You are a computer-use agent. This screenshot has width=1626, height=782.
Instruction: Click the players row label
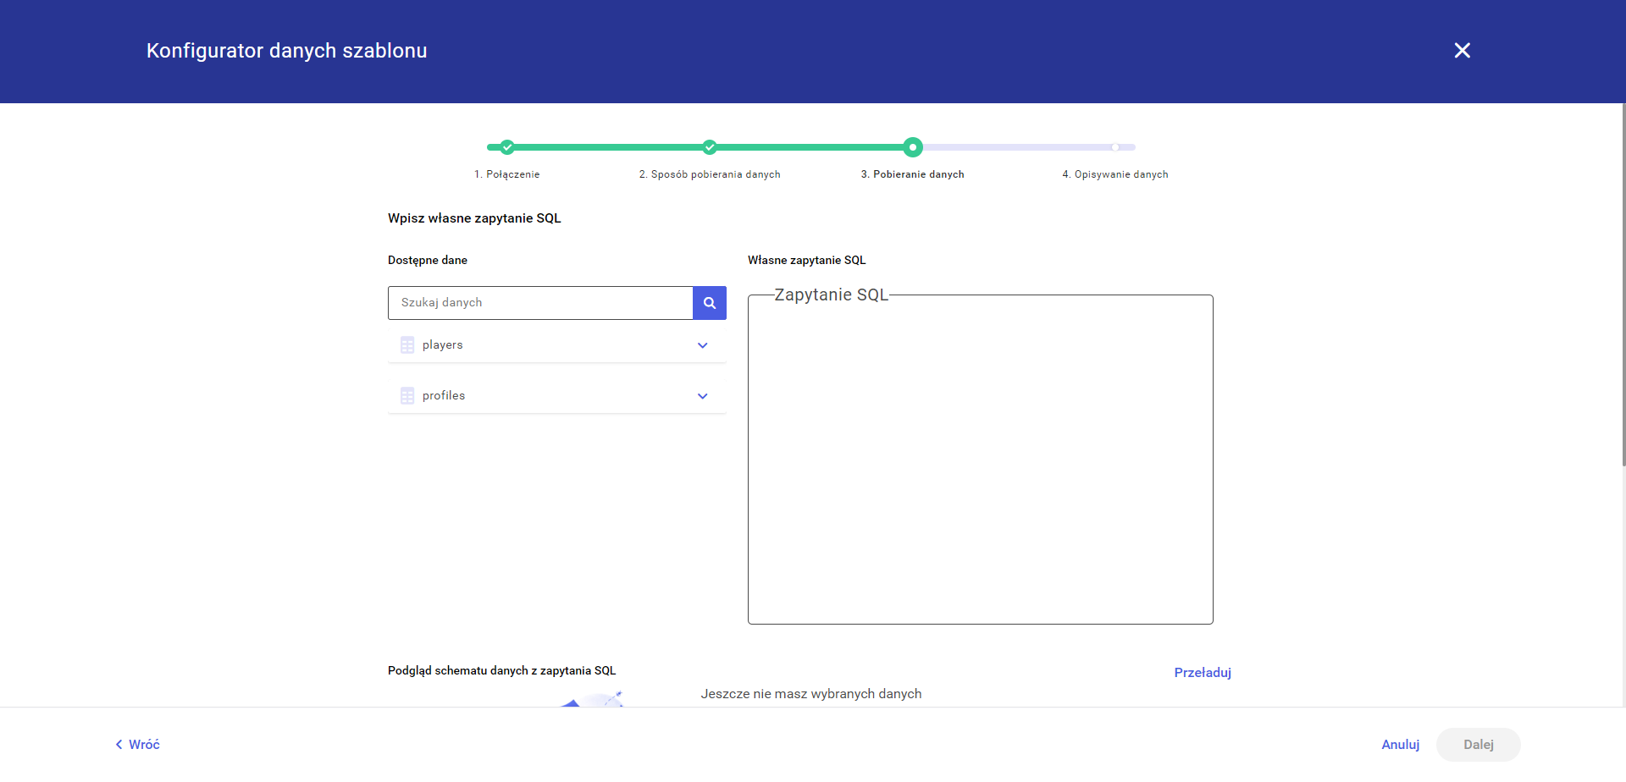pyautogui.click(x=443, y=345)
